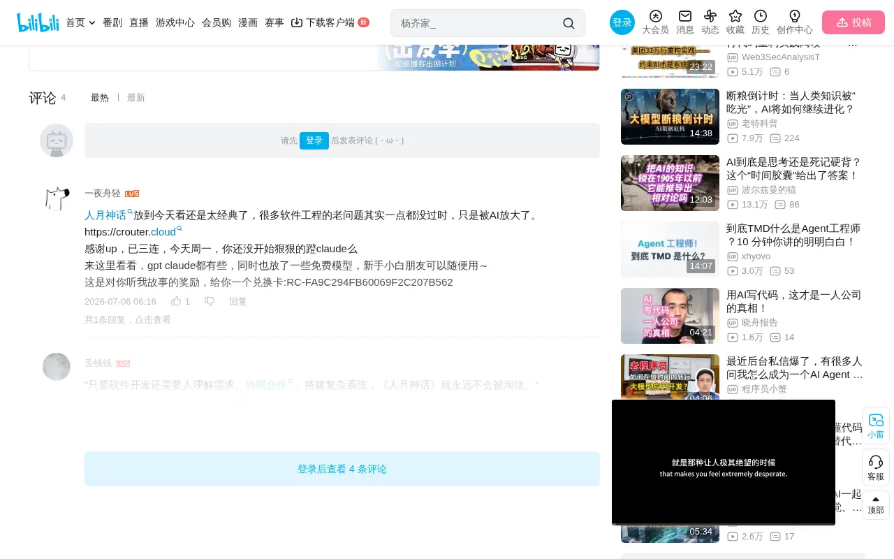Screen dimensions: 894x559
Task: Click the 下载客户端 download icon
Action: pos(297,22)
